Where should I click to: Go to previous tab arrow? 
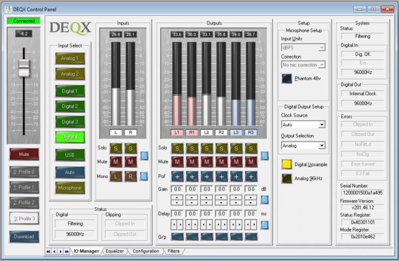tap(54, 251)
